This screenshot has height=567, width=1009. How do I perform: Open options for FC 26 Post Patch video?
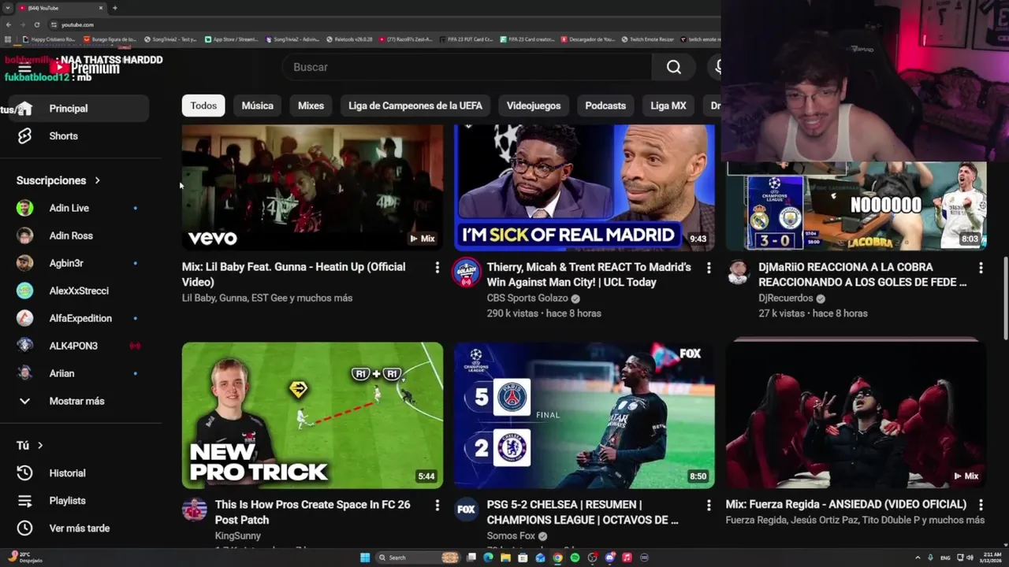pyautogui.click(x=437, y=505)
